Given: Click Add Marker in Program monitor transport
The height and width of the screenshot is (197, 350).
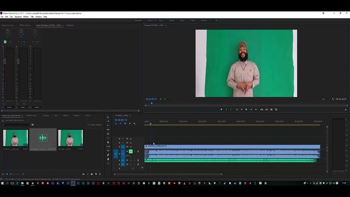Looking at the screenshot, I should 221,109.
